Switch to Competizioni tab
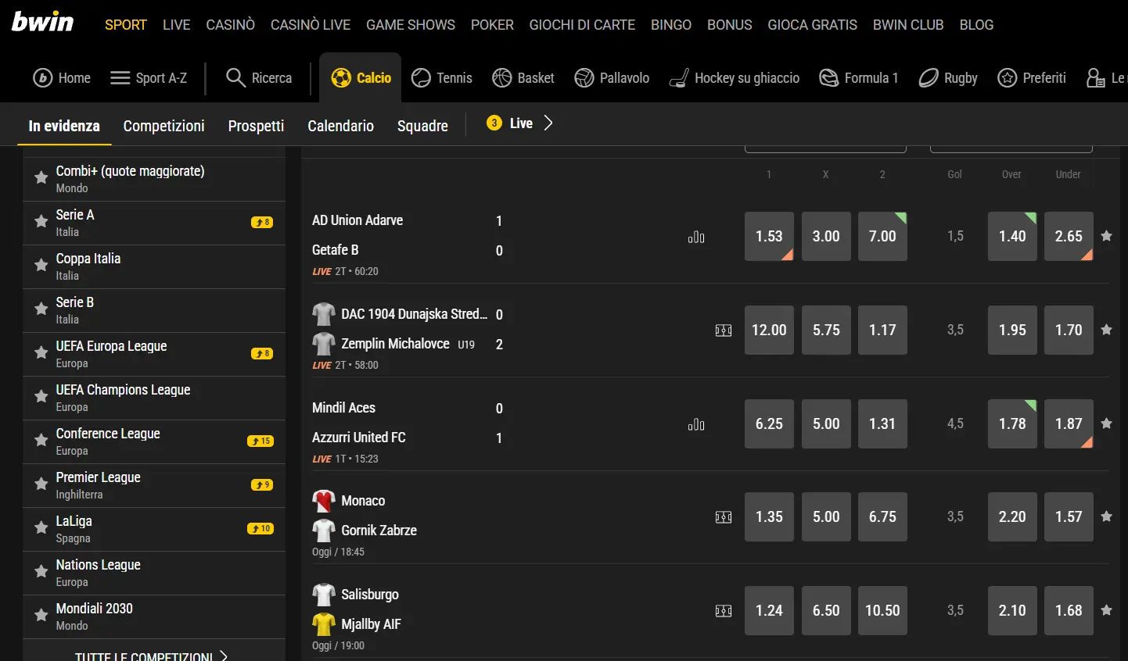This screenshot has width=1128, height=661. pyautogui.click(x=163, y=126)
